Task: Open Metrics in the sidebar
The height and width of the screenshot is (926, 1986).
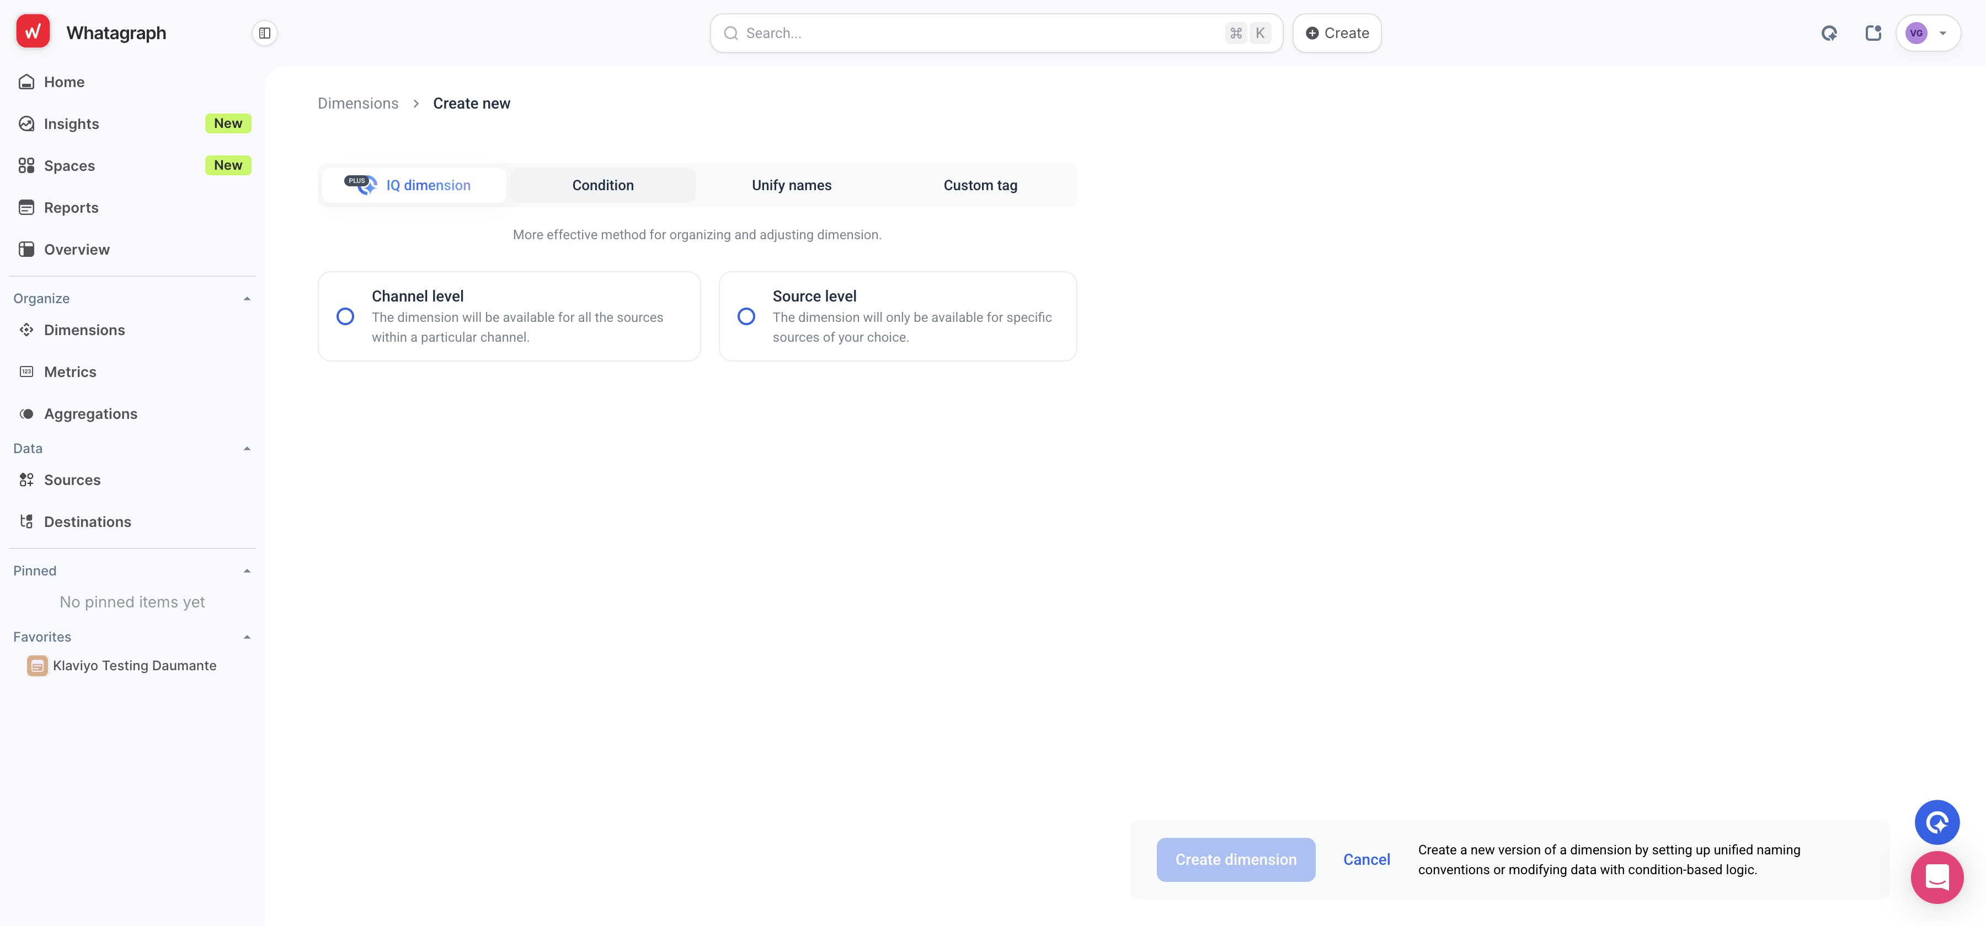Action: click(x=132, y=372)
